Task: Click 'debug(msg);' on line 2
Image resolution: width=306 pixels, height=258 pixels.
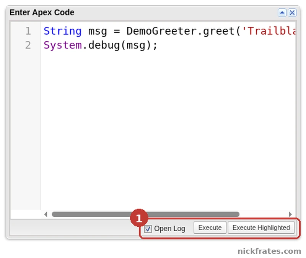Action: tap(123, 45)
